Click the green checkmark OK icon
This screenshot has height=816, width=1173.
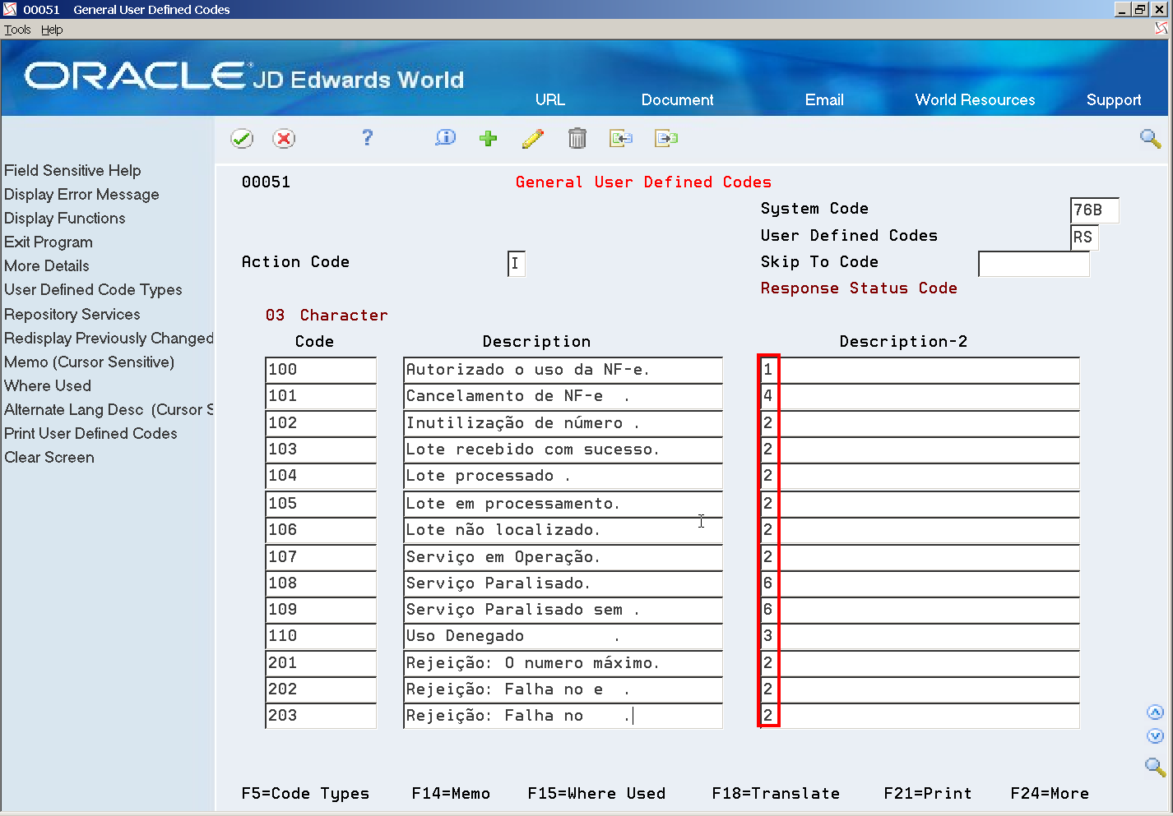pos(242,139)
